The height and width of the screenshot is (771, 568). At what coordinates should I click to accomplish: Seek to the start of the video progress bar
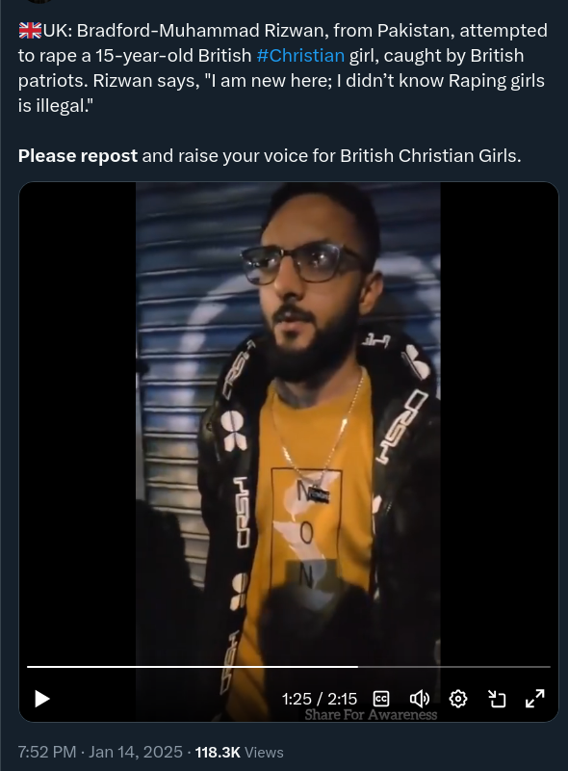tap(28, 667)
